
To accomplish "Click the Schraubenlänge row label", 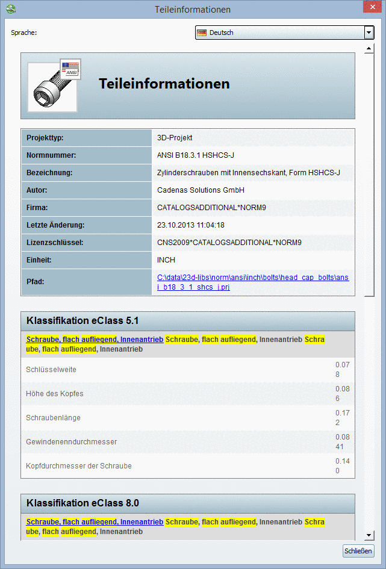I will coord(54,418).
